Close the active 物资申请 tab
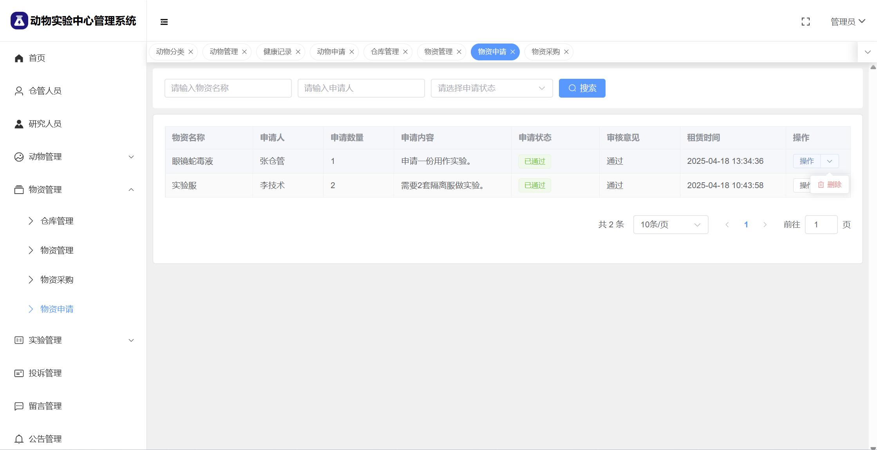Screen dimensions: 877x450 (512, 52)
